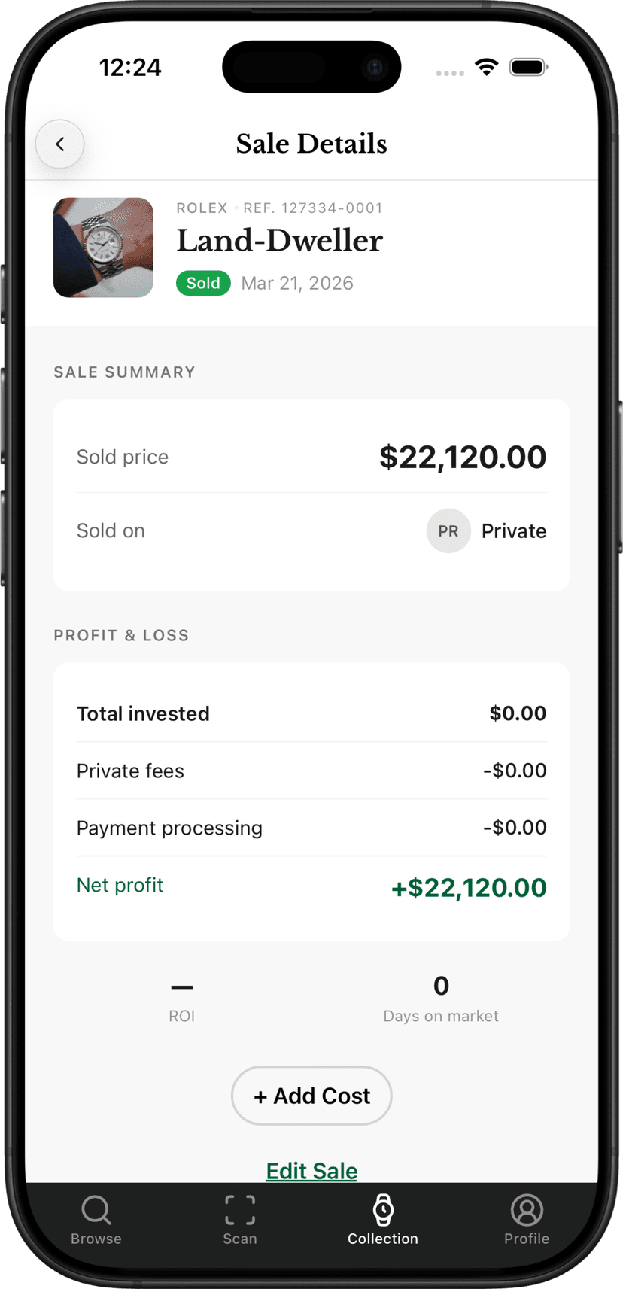This screenshot has height=1289, width=623.
Task: Open the Profile person icon
Action: coord(527,1210)
